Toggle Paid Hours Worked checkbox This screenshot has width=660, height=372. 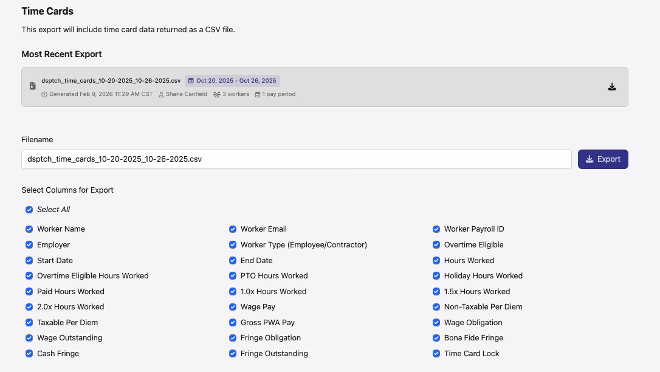click(x=29, y=291)
